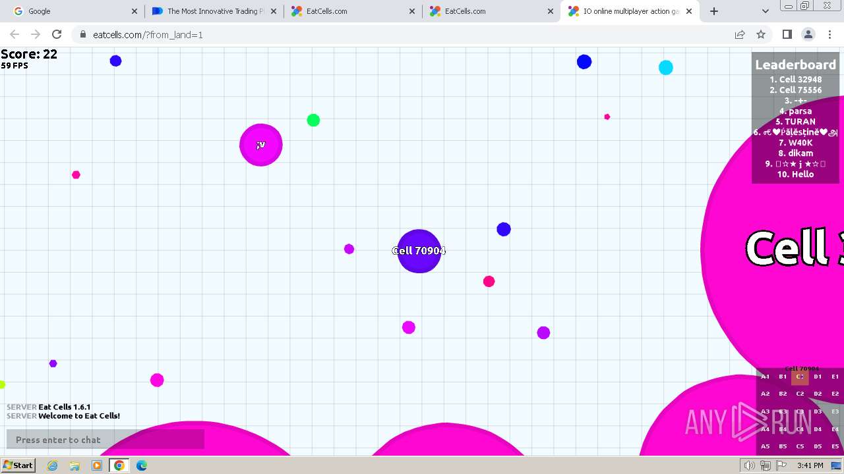Select Cell 32948 on leaderboard
The height and width of the screenshot is (474, 844).
(795, 80)
